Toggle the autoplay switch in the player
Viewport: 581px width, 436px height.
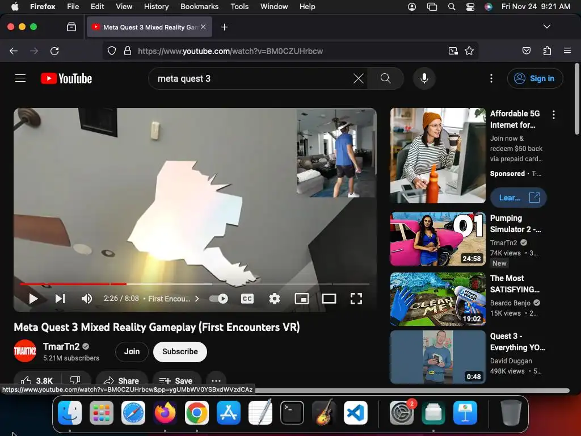[218, 299]
